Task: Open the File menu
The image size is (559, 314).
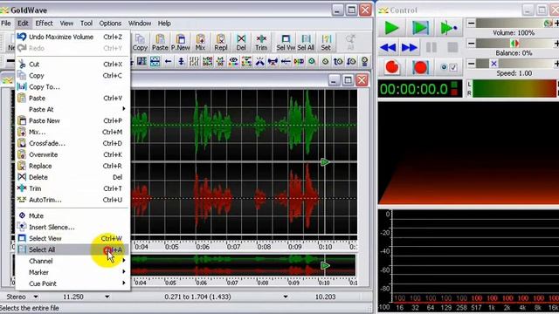Action: click(6, 24)
